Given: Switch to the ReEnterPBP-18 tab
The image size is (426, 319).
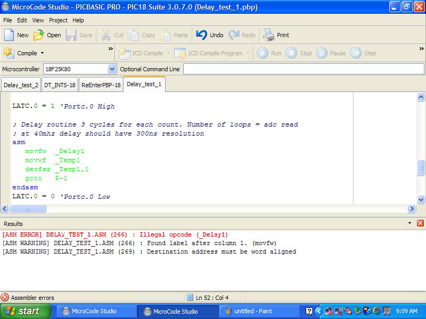Looking at the screenshot, I should [x=101, y=85].
